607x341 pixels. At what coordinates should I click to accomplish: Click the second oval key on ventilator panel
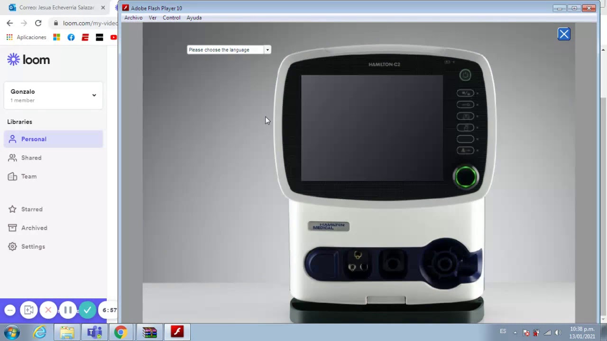click(x=465, y=105)
